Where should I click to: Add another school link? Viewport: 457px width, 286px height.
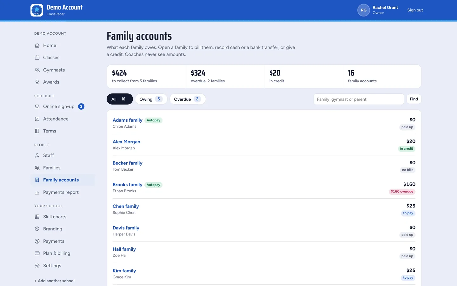[54, 281]
